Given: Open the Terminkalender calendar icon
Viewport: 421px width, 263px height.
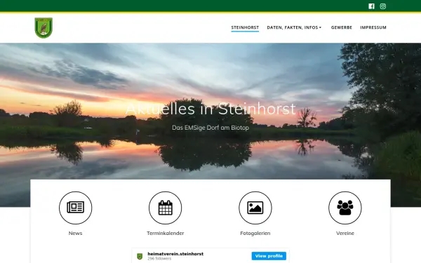Looking at the screenshot, I should 166,208.
